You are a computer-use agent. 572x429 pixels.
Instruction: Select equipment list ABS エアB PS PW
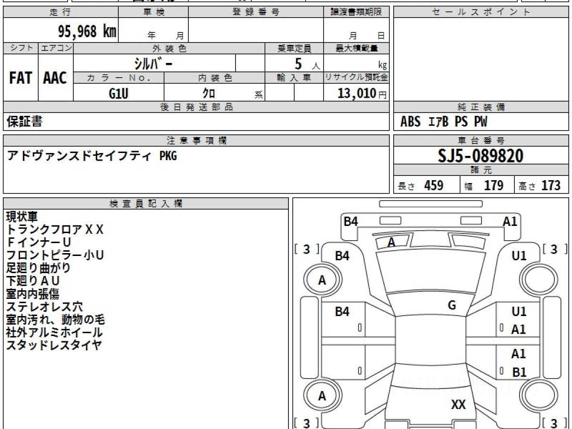pos(444,122)
